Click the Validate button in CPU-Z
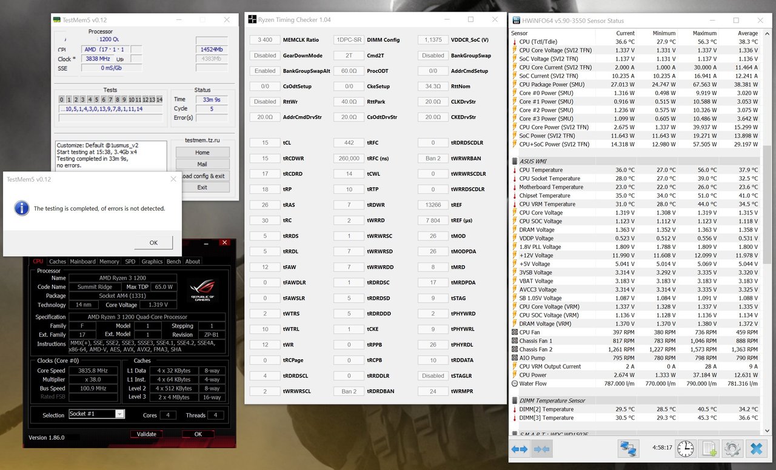The width and height of the screenshot is (776, 470). pos(147,434)
